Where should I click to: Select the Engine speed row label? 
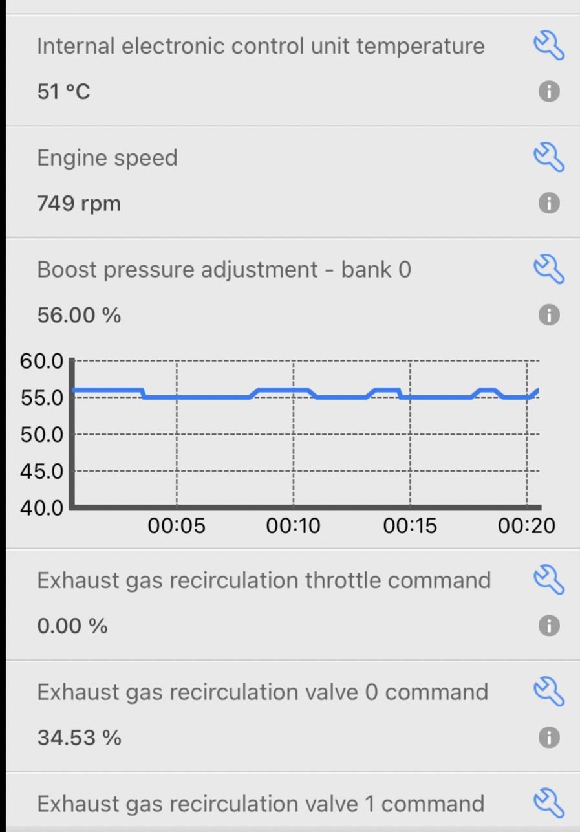pos(107,158)
